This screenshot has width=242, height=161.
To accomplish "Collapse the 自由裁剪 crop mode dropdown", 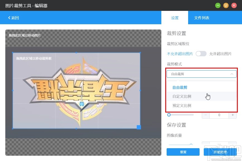I will (x=202, y=74).
